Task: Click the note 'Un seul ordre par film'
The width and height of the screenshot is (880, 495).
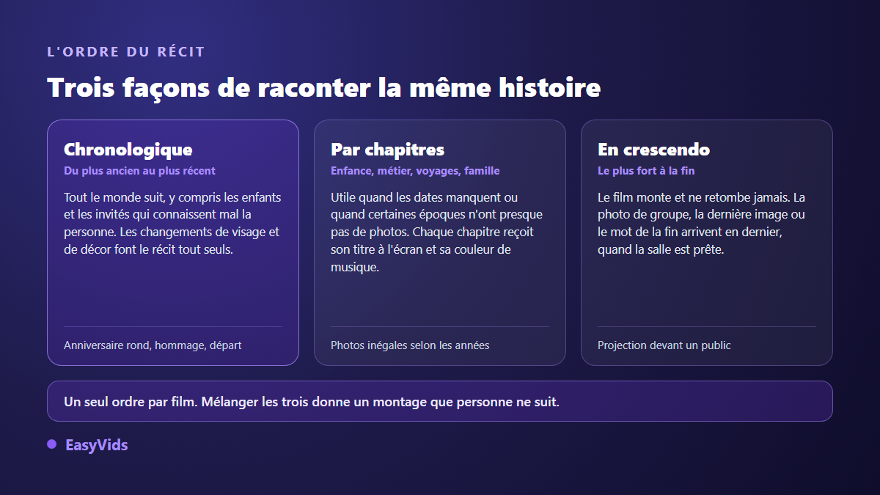Action: (440, 401)
